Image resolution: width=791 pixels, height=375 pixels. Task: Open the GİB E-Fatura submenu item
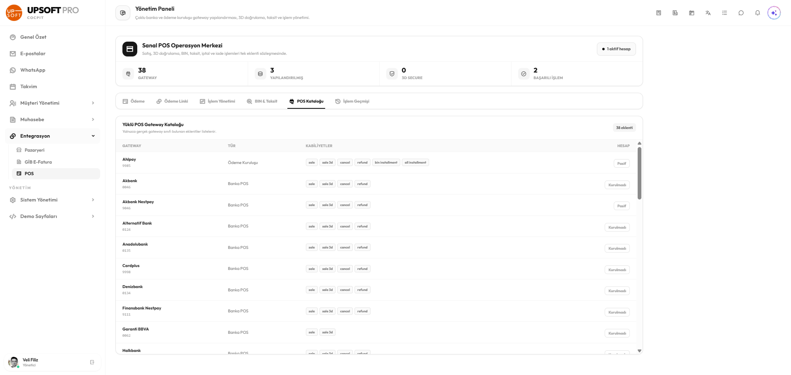[x=56, y=162]
